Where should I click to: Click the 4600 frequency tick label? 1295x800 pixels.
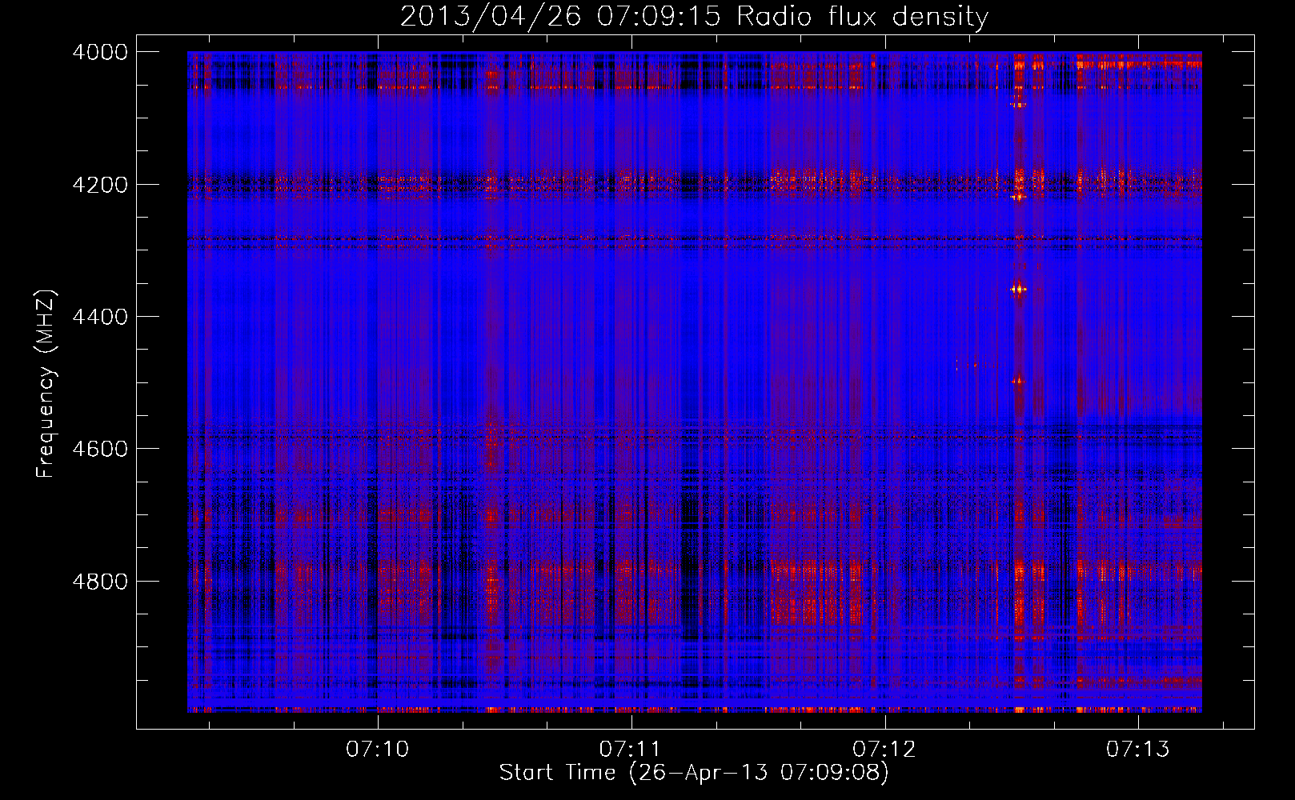pos(100,449)
